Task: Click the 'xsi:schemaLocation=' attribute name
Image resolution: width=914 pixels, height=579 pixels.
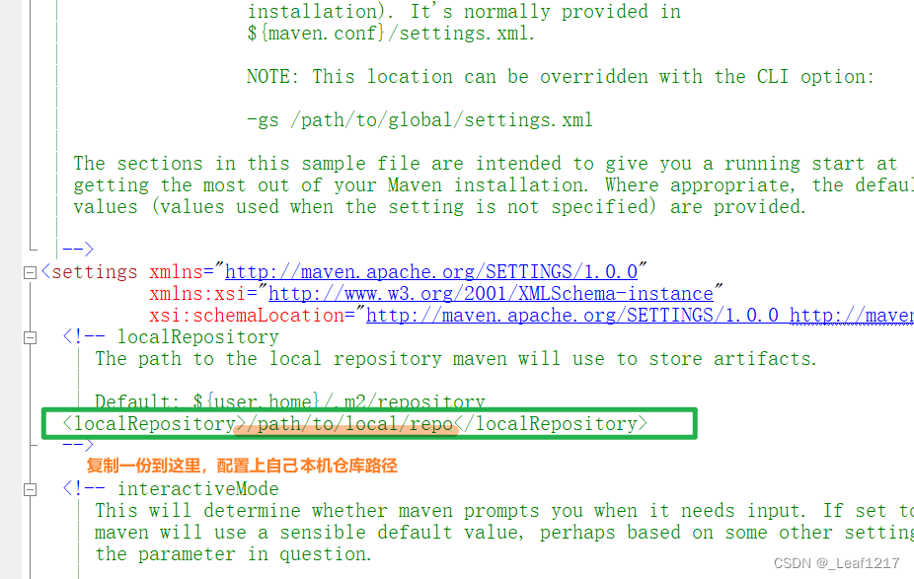Action: pyautogui.click(x=252, y=315)
